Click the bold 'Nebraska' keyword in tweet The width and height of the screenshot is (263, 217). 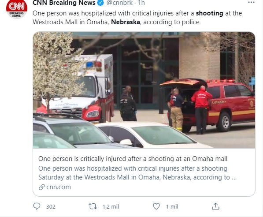tap(126, 22)
